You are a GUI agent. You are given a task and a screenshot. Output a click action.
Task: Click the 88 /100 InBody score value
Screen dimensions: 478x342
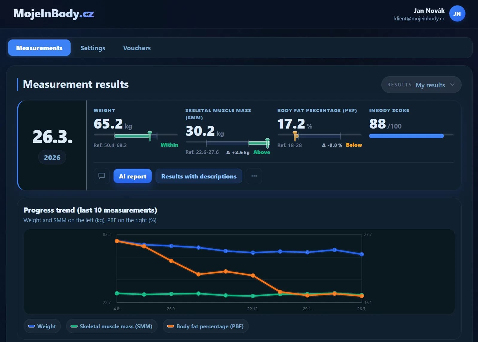coord(385,124)
